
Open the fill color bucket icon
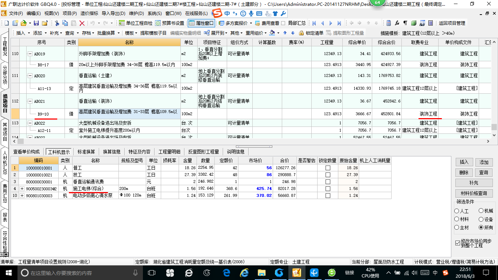point(272,33)
